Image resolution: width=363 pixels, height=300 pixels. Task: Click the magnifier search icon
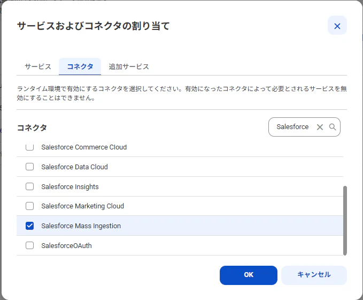tap(333, 127)
